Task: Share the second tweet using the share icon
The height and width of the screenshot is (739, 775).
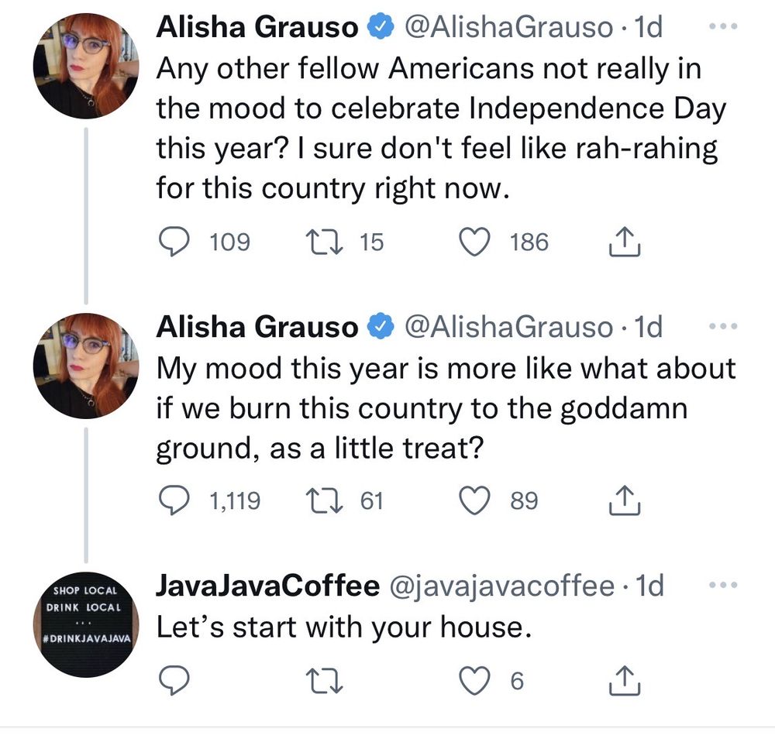Action: coord(623,500)
